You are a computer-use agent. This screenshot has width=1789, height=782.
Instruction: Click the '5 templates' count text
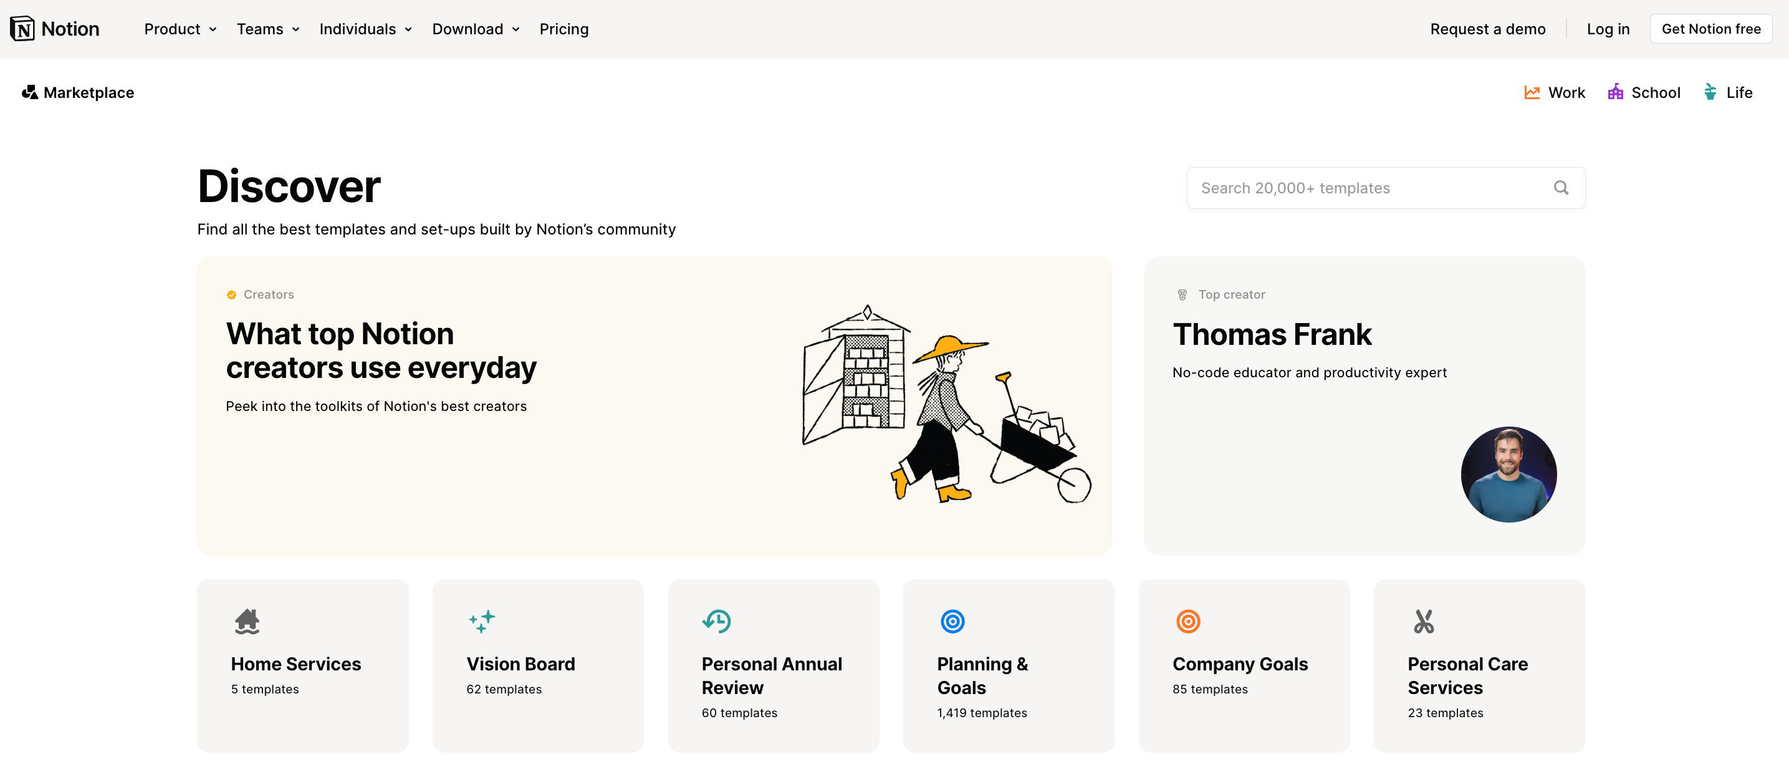pos(264,689)
